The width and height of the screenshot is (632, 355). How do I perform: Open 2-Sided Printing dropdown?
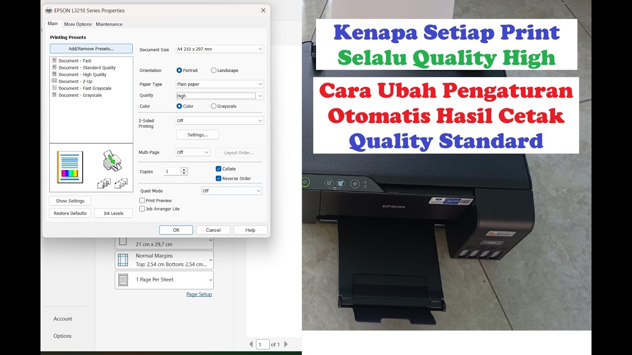pos(220,120)
